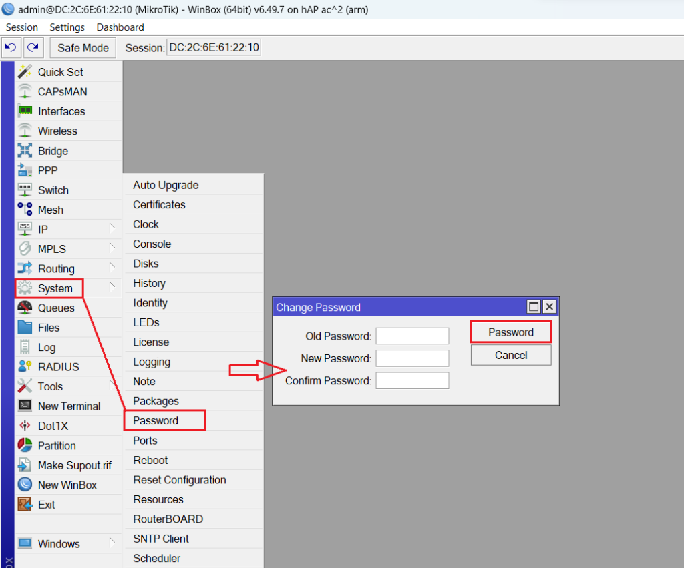The width and height of the screenshot is (684, 568).
Task: Expand the Tools submenu arrow
Action: click(112, 386)
